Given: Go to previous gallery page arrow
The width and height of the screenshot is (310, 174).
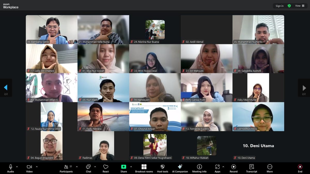Looking at the screenshot, I should pos(6,88).
